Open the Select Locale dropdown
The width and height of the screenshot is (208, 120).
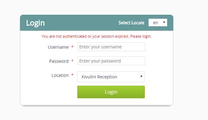[158, 22]
